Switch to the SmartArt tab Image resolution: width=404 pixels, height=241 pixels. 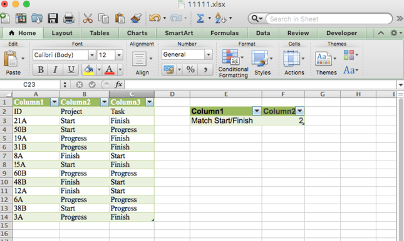pyautogui.click(x=179, y=33)
